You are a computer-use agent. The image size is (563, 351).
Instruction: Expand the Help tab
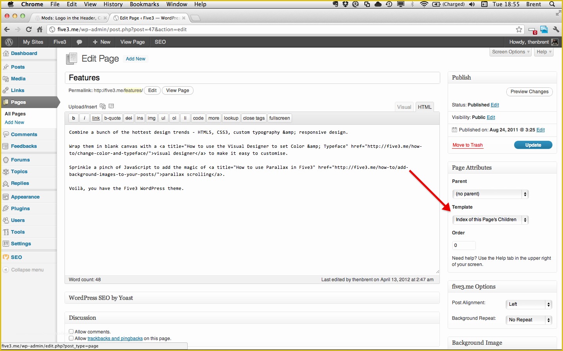pyautogui.click(x=544, y=52)
